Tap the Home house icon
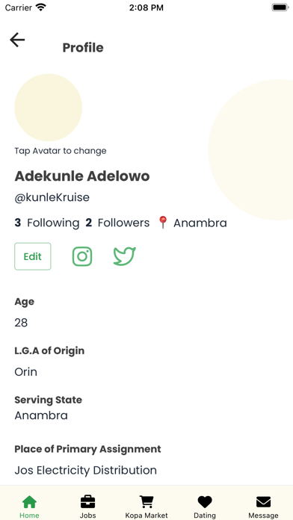 [29, 502]
